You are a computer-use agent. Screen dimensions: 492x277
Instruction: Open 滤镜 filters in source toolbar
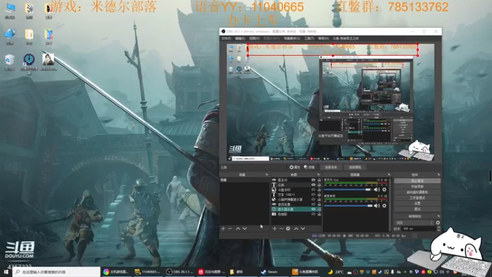click(x=309, y=167)
